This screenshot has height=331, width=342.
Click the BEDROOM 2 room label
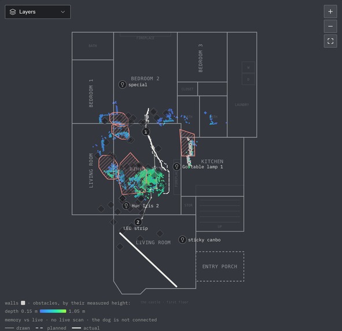[145, 79]
